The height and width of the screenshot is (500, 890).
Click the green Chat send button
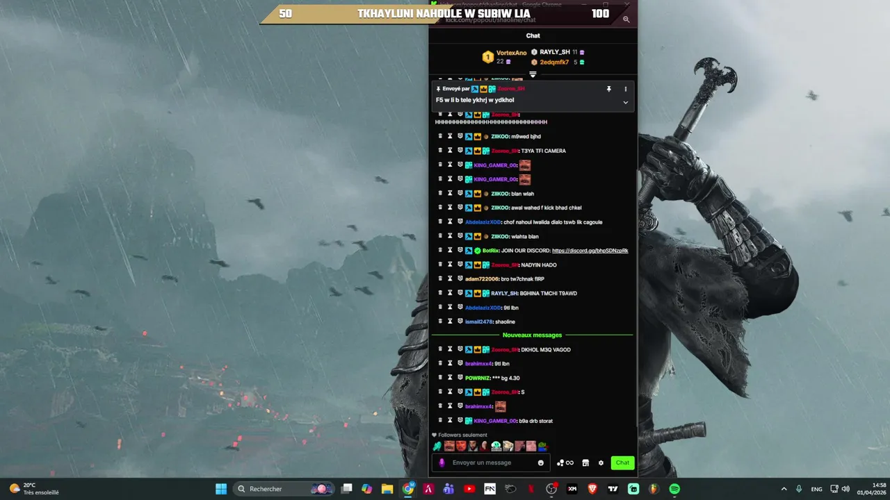pyautogui.click(x=622, y=462)
